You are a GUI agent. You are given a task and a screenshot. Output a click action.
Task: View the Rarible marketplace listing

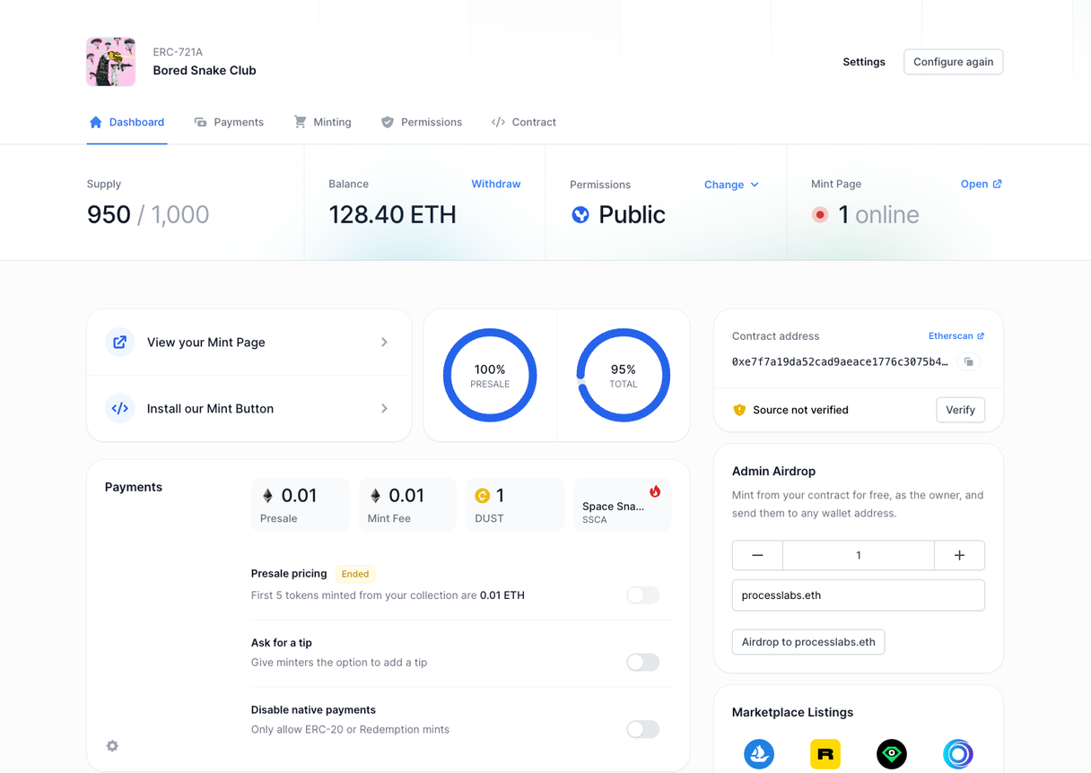[825, 754]
